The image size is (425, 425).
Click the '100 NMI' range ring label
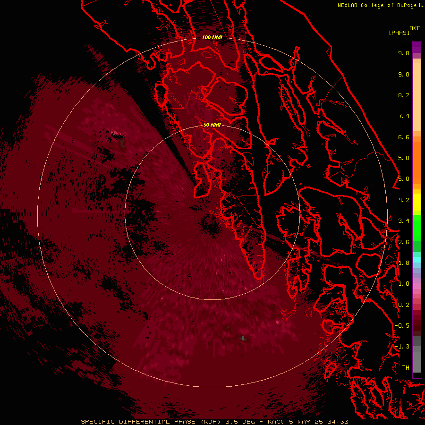(212, 37)
